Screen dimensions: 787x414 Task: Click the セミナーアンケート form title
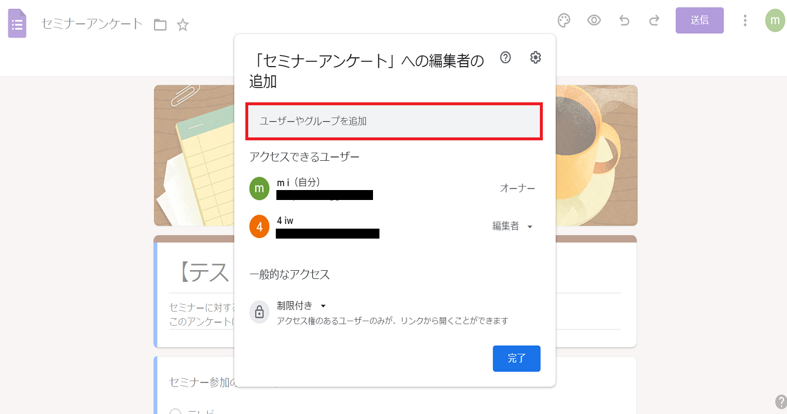tap(92, 24)
